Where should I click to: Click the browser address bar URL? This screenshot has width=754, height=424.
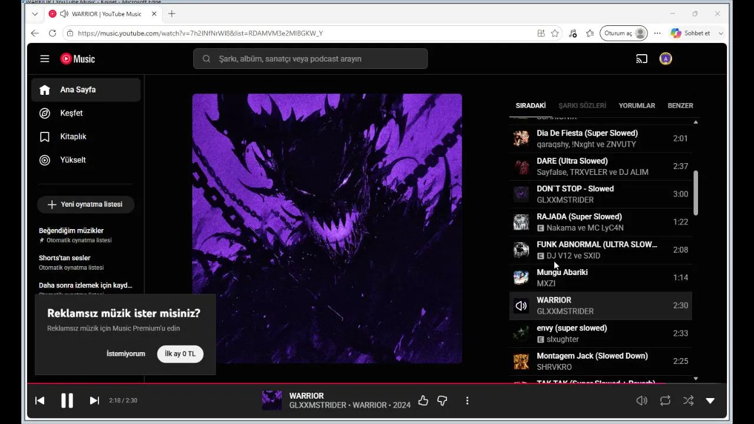pos(200,34)
